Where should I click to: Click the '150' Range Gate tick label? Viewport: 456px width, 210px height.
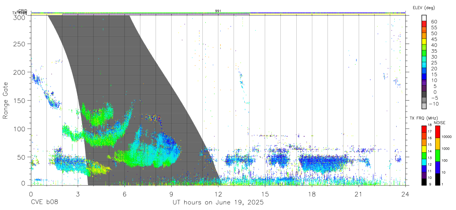coord(20,101)
